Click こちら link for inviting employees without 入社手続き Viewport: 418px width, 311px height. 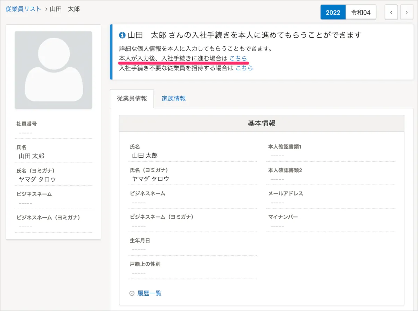(x=244, y=68)
